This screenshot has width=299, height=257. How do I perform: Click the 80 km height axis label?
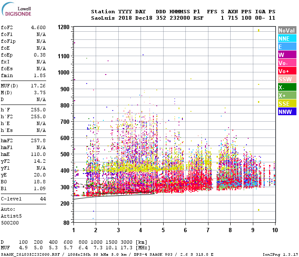click(x=67, y=223)
